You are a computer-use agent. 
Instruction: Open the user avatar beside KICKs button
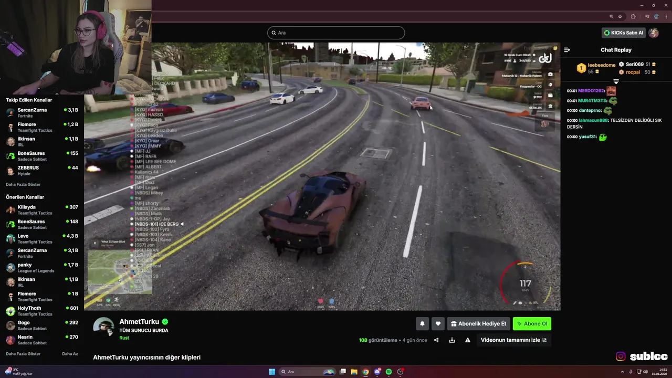tap(654, 33)
